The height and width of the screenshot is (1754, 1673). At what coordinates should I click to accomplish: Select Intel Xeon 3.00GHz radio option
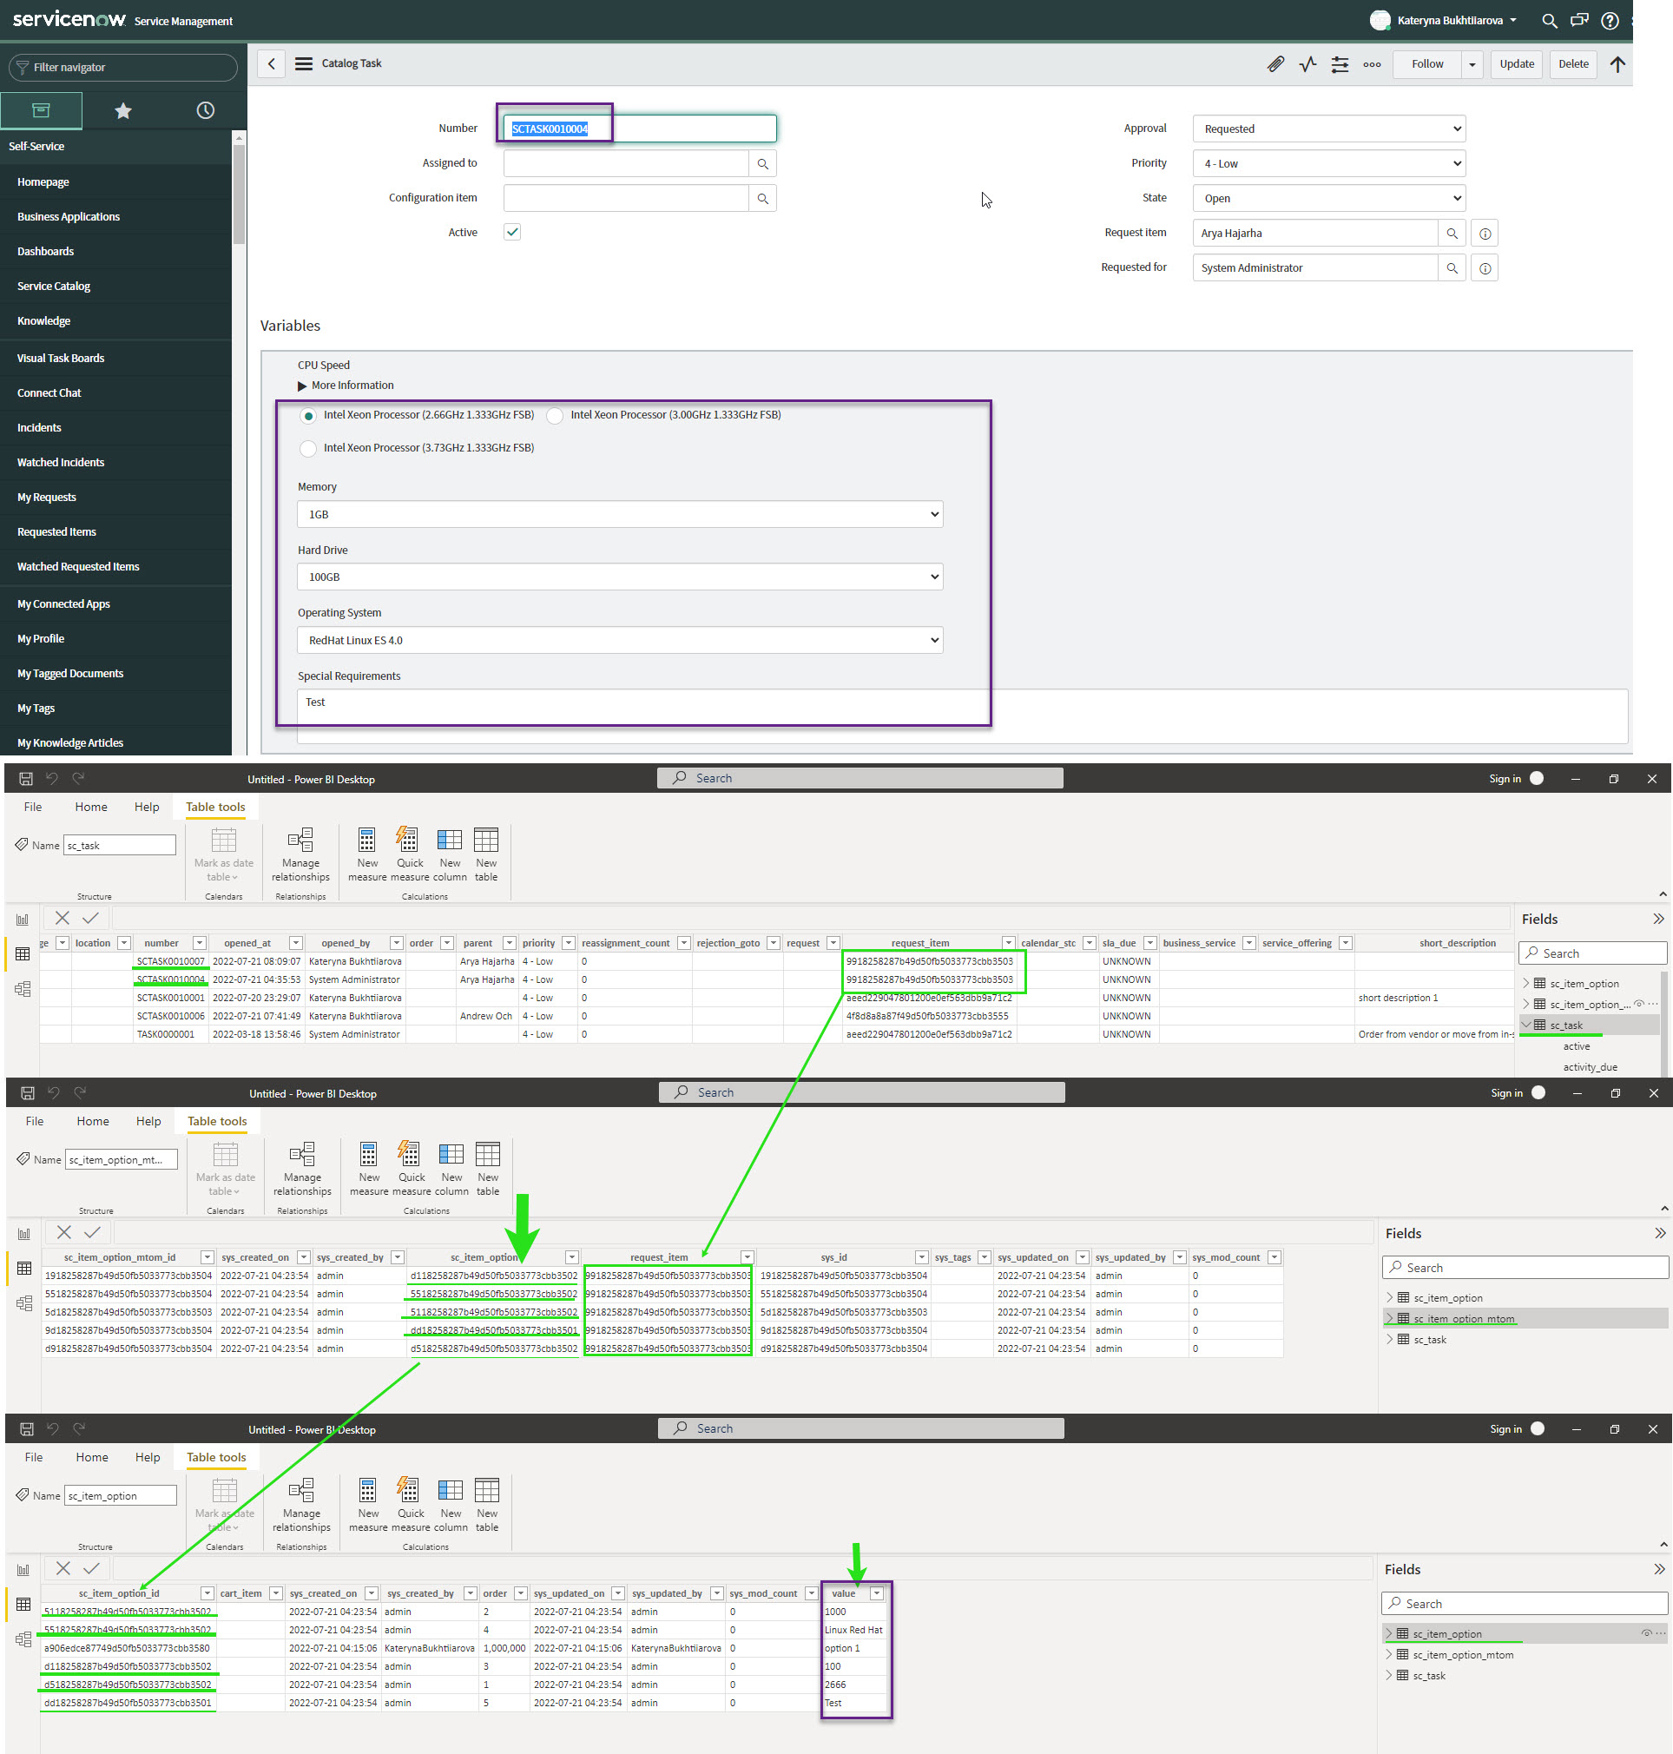555,417
